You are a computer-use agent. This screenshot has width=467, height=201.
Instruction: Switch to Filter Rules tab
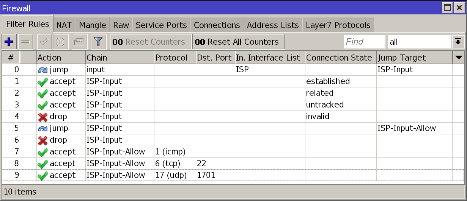pos(28,24)
